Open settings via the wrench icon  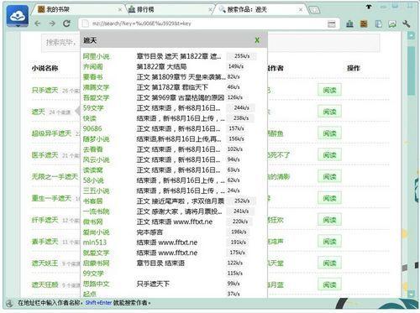click(407, 24)
